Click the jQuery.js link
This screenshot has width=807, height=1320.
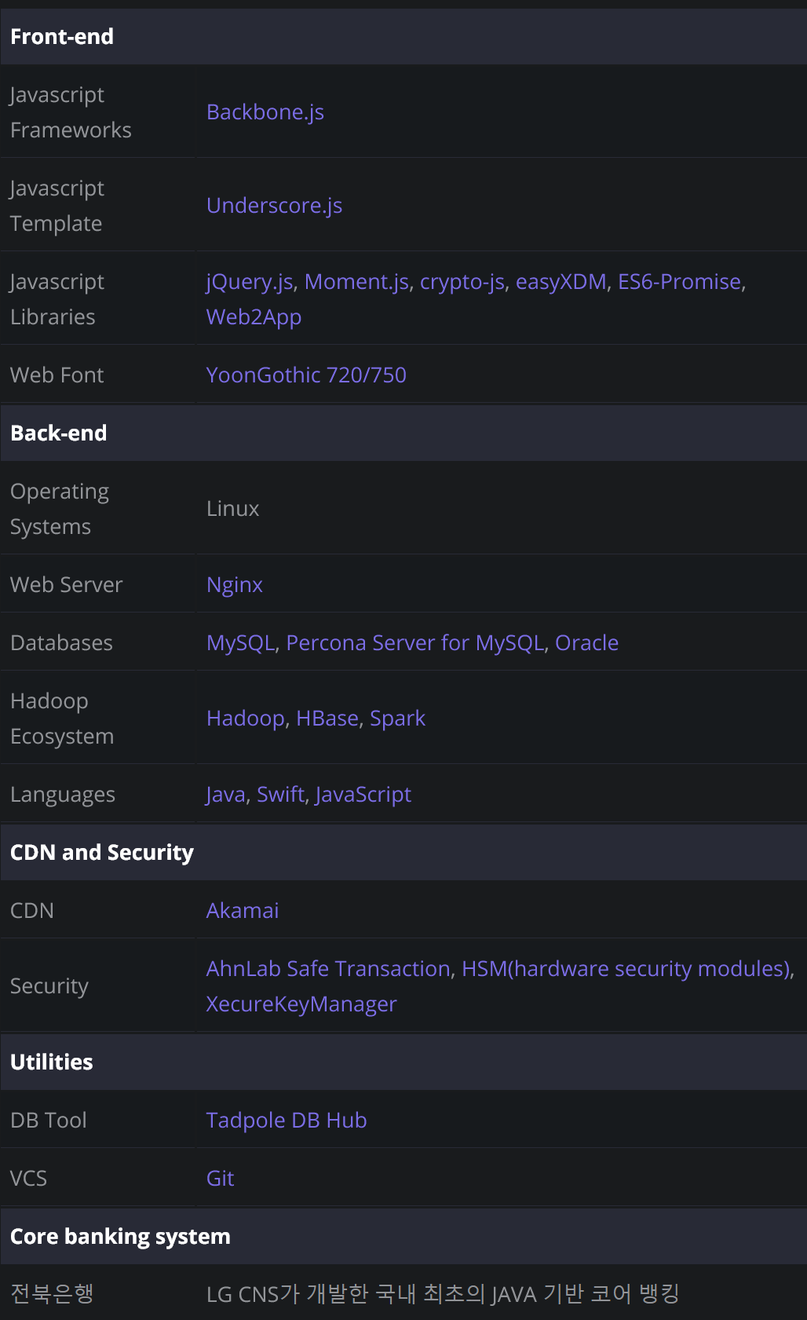250,282
